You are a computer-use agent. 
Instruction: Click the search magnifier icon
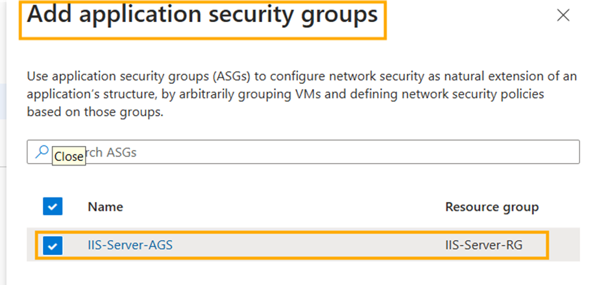click(42, 152)
